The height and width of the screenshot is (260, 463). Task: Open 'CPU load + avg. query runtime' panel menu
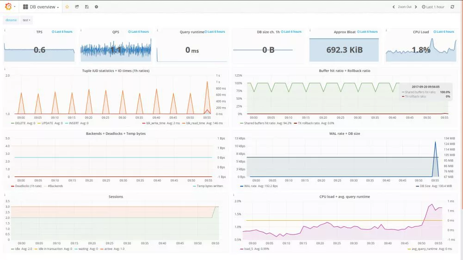click(345, 197)
